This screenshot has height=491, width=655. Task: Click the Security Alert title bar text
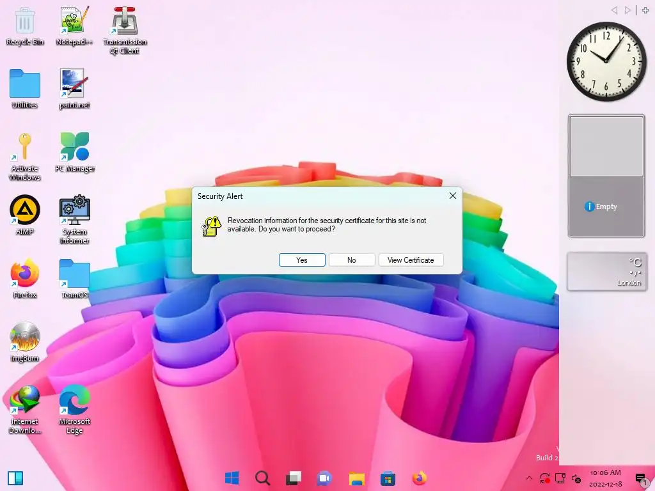pos(220,196)
